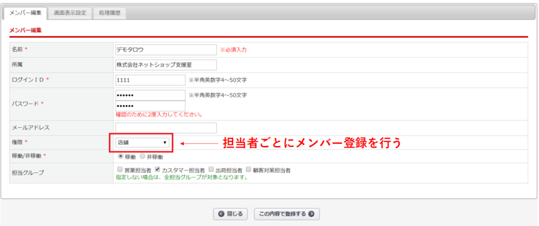Viewport: 539px width, 226px height.
Task: Click the 所属 input field
Action: [166, 65]
